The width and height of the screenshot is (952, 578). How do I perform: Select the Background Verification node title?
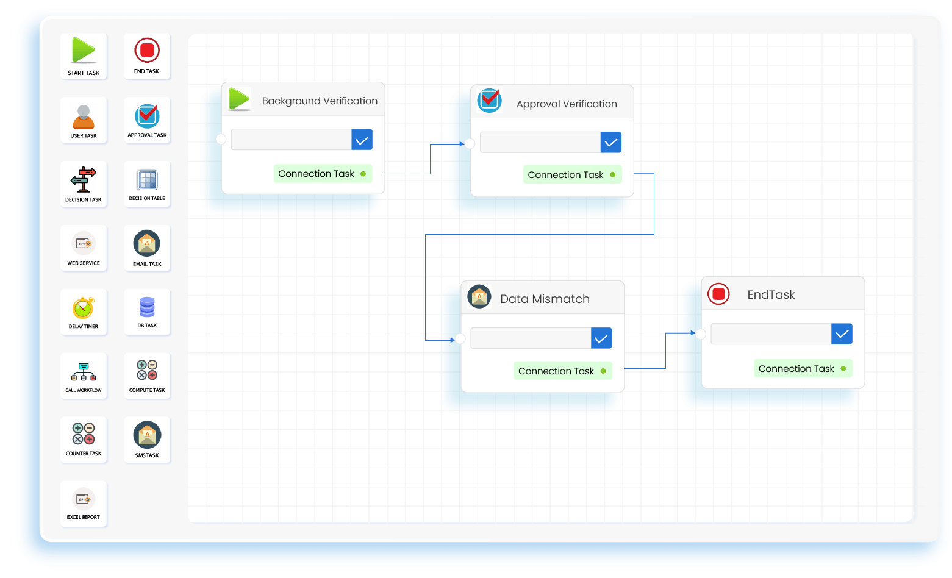(320, 101)
